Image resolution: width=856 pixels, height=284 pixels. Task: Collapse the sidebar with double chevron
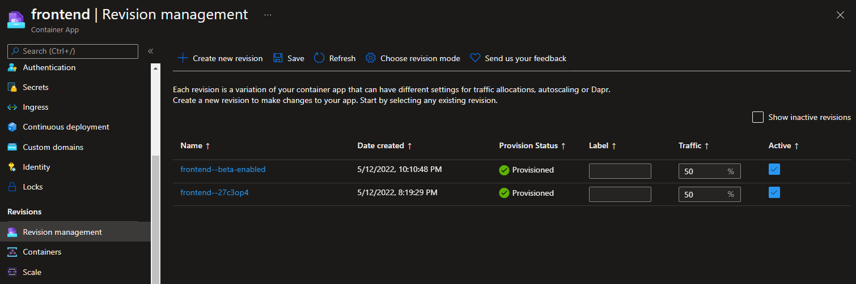pyautogui.click(x=150, y=51)
